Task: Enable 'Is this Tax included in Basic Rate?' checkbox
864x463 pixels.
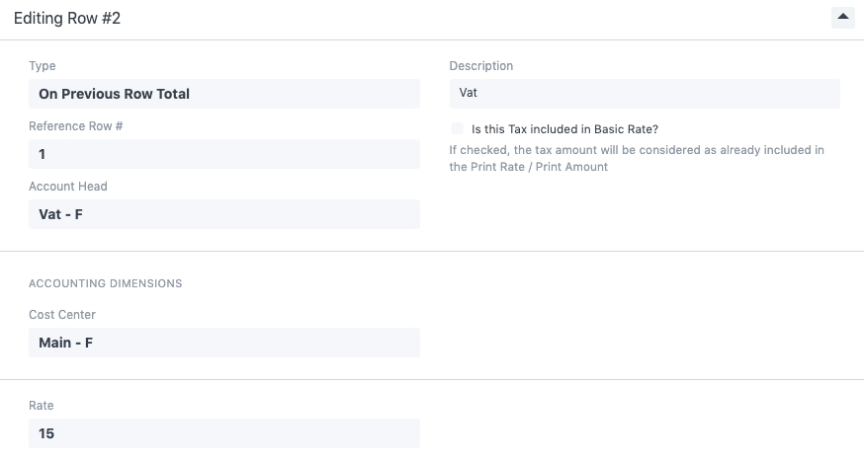Action: pos(457,128)
